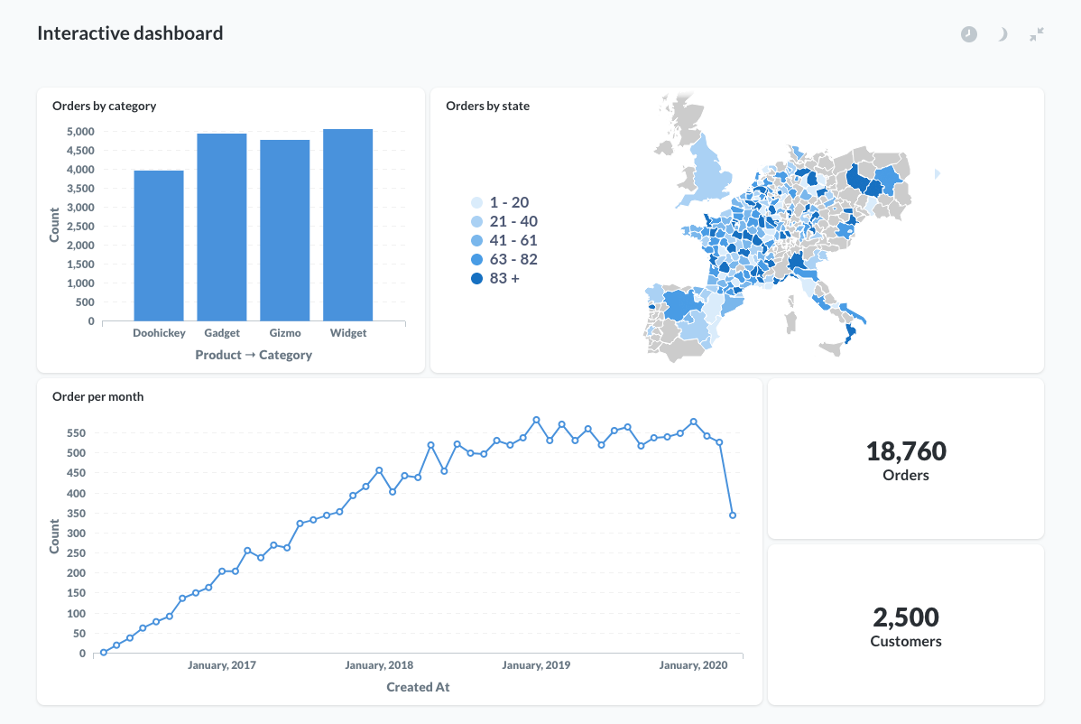Click England region on the map
Viewport: 1081px width, 724px height.
(x=707, y=172)
